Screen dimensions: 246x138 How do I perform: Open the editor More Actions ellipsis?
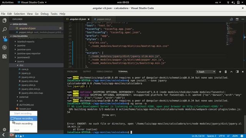(x=243, y=19)
